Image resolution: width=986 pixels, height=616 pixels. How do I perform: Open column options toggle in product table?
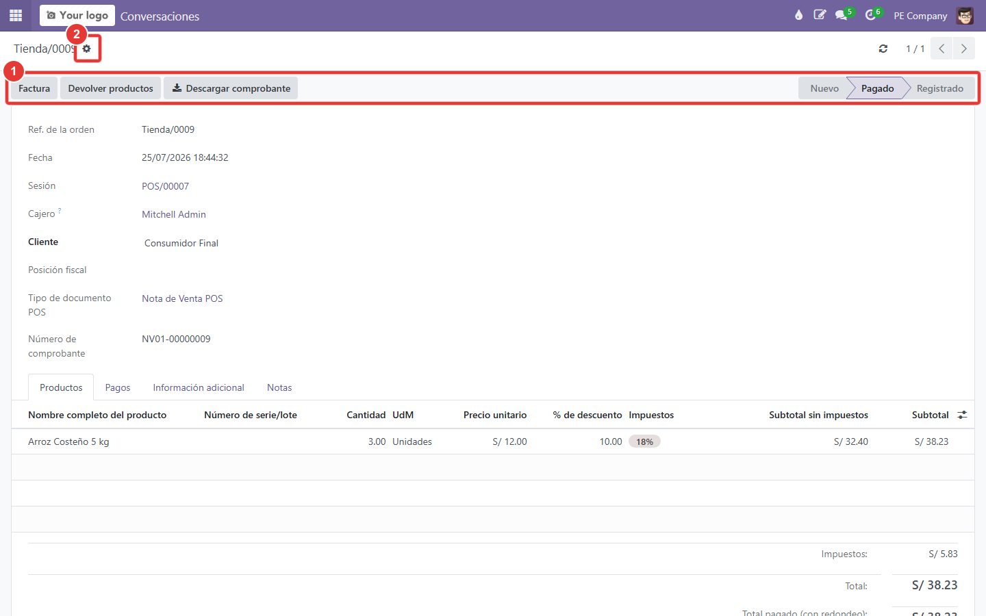pyautogui.click(x=962, y=415)
